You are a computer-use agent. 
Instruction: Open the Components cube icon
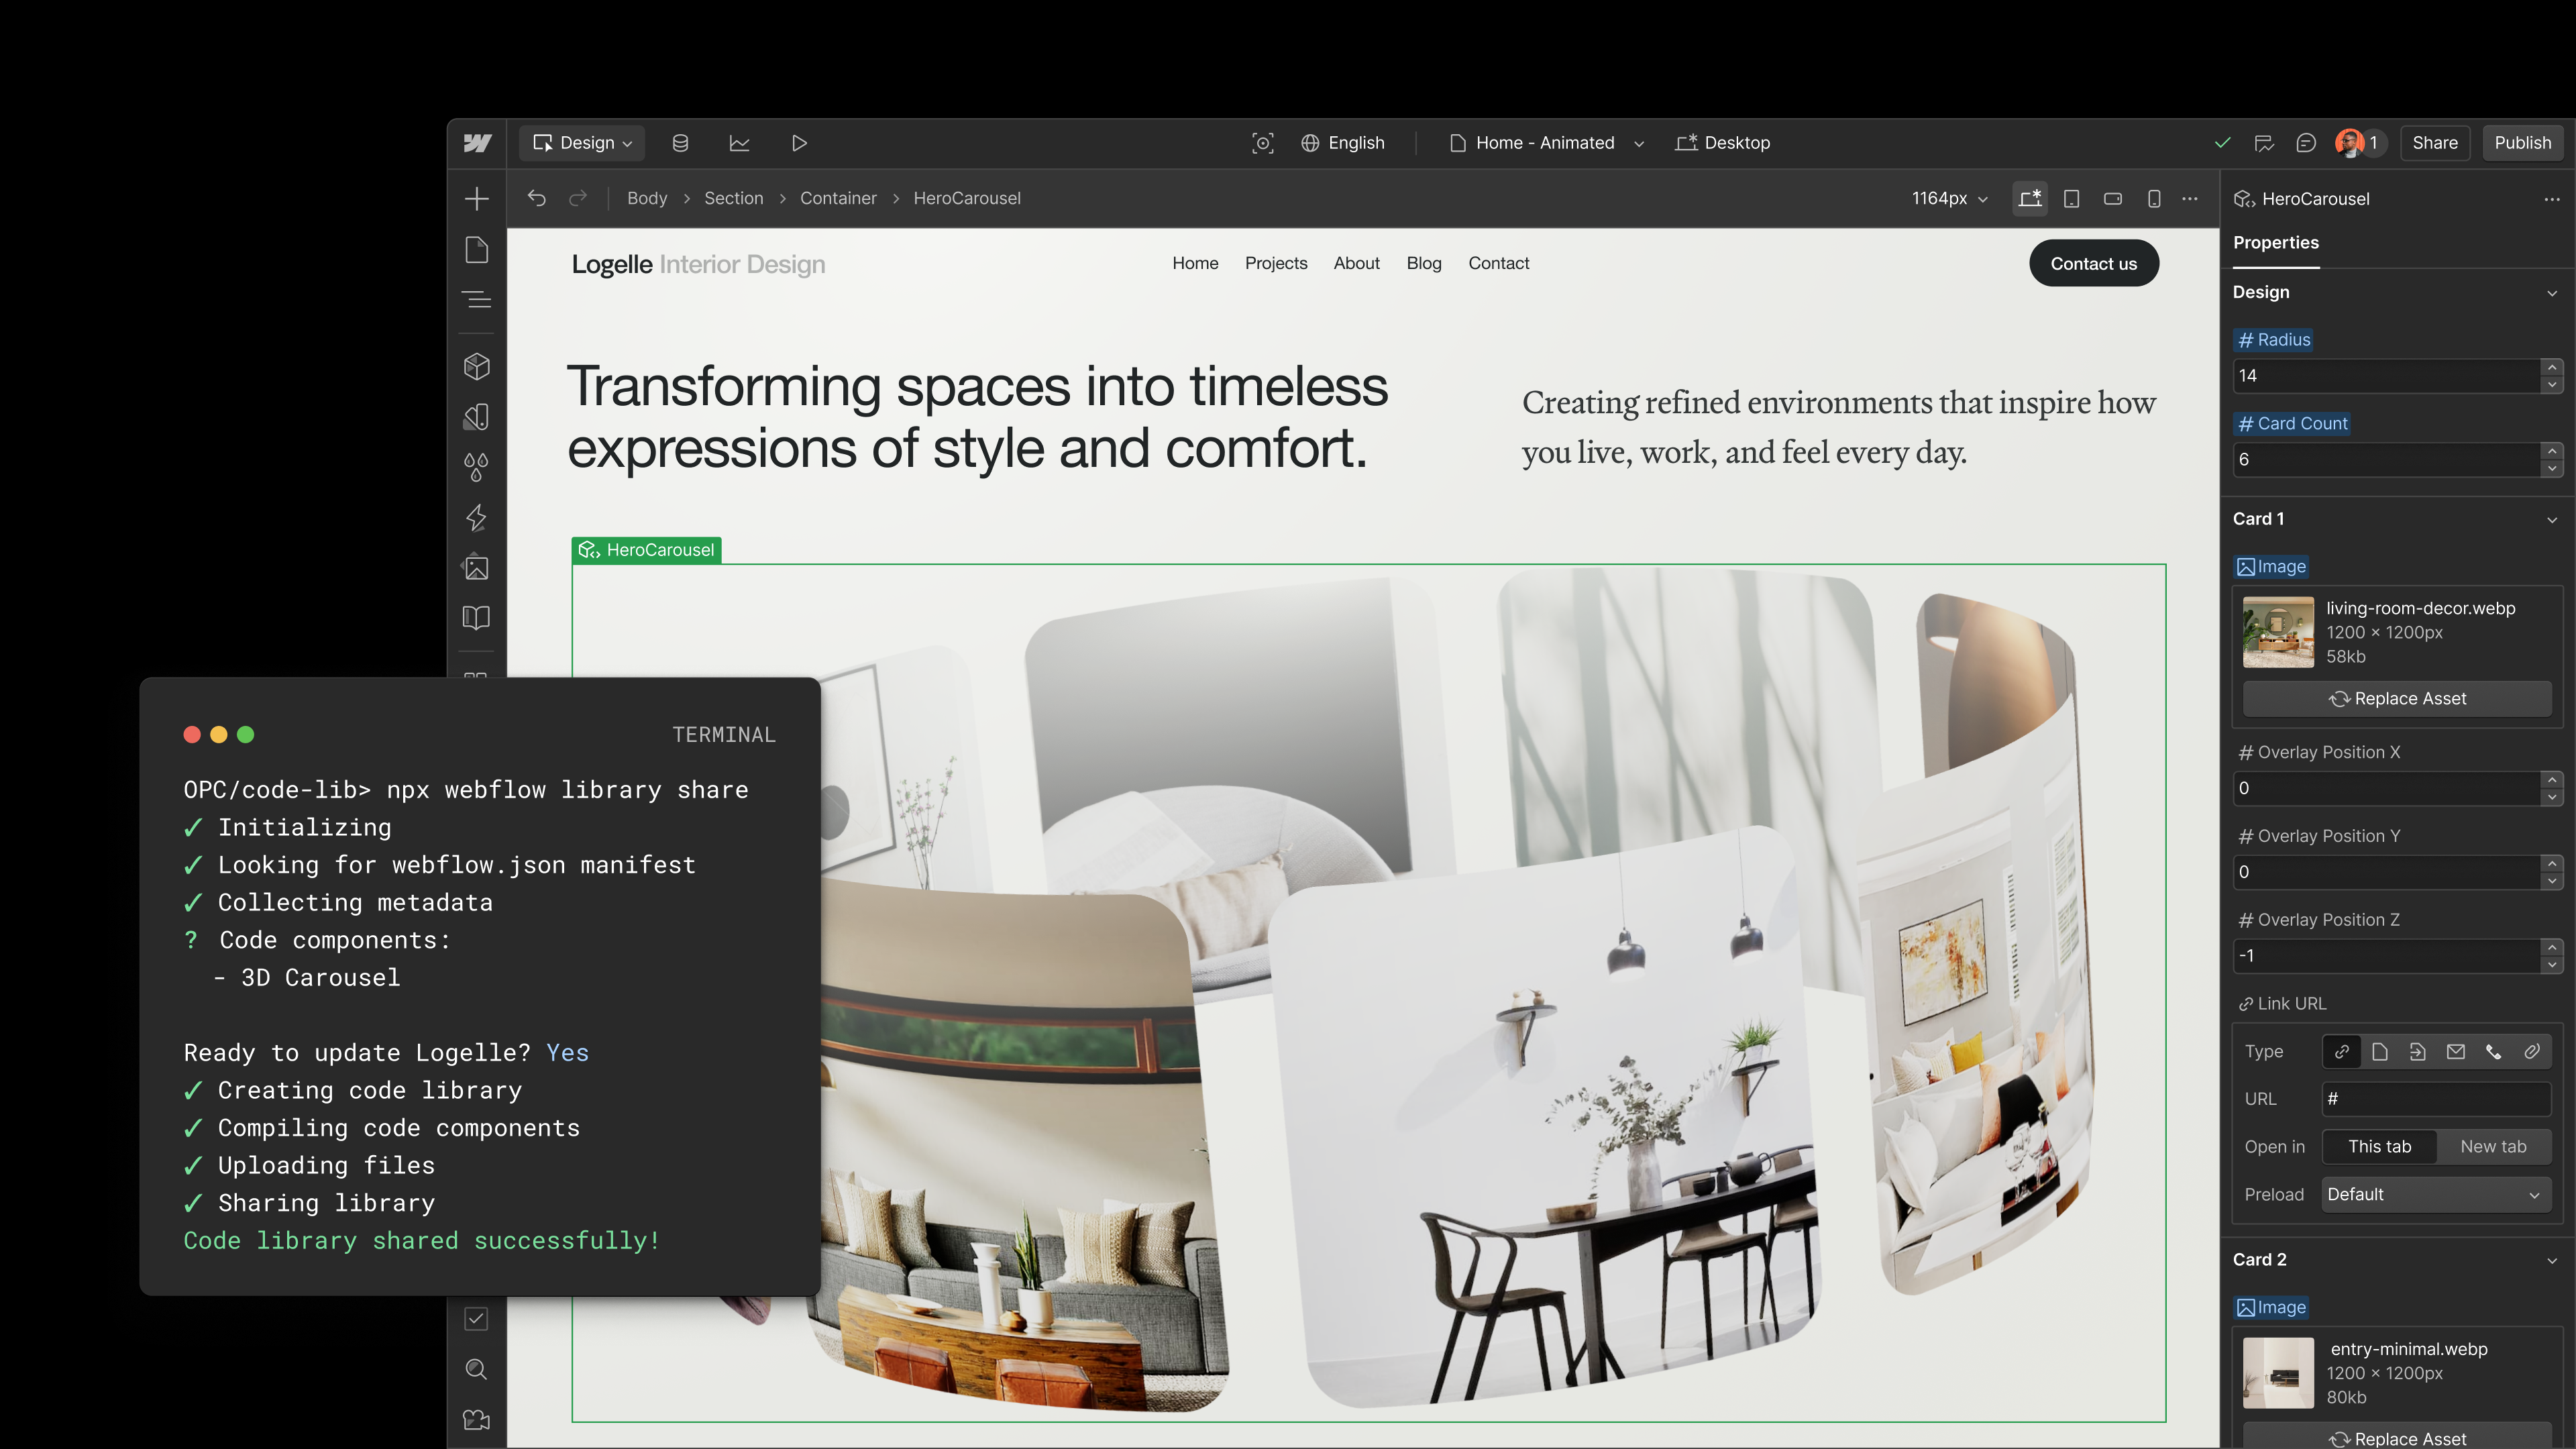[477, 366]
